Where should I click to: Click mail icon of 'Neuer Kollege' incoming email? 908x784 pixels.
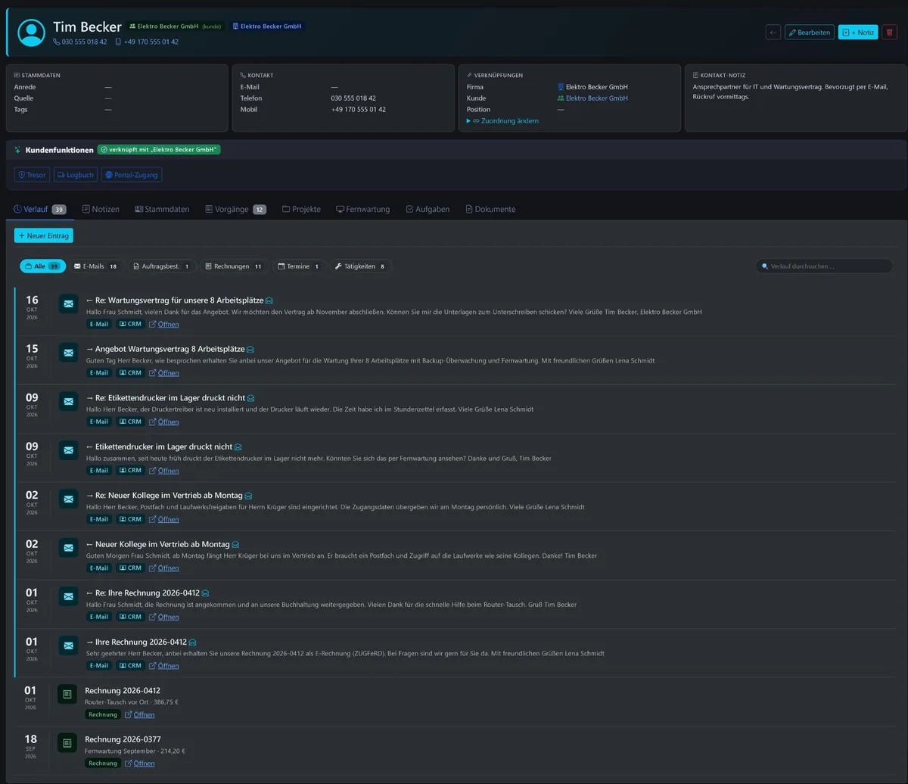69,548
